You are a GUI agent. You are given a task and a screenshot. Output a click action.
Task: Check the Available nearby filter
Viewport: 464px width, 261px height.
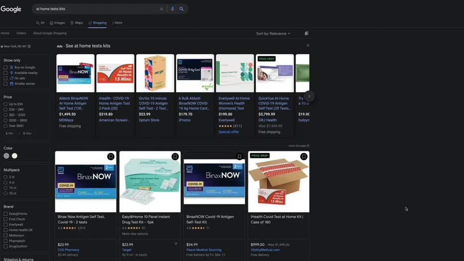point(5,73)
